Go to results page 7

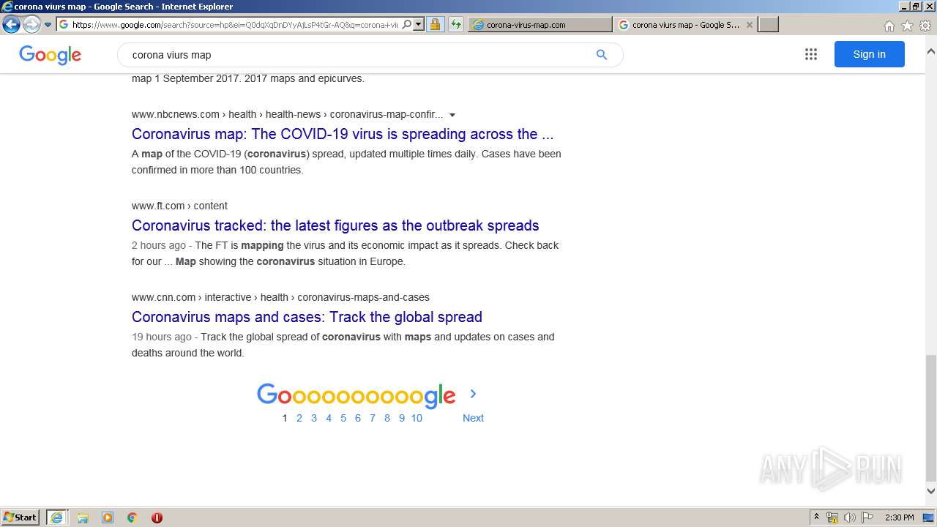coord(373,418)
